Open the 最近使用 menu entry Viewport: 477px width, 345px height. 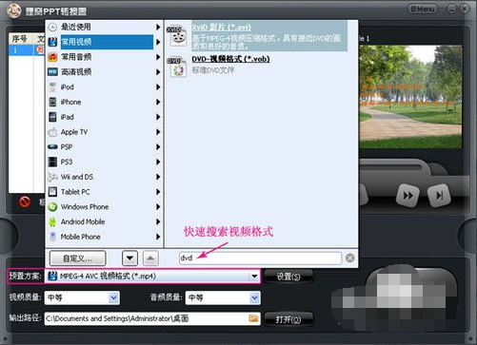click(104, 28)
